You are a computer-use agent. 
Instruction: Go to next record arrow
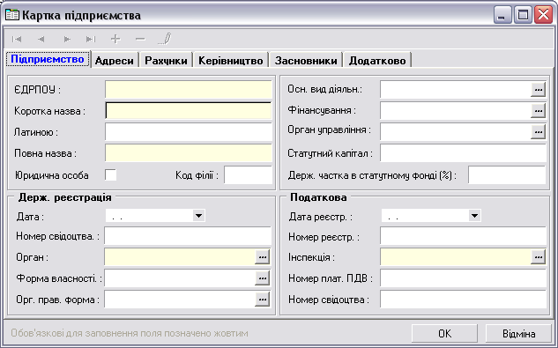[x=66, y=39]
